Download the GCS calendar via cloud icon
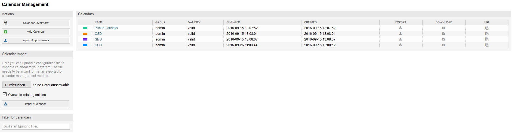This screenshot has width=514, height=134. click(443, 45)
